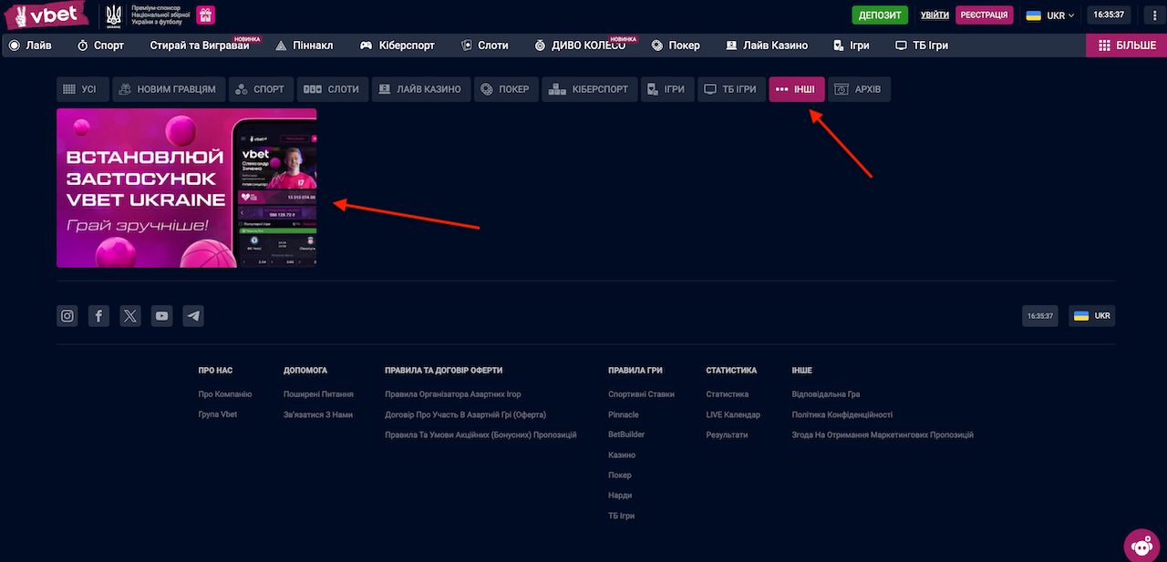Select the ПОКЕР promotions tab

505,89
